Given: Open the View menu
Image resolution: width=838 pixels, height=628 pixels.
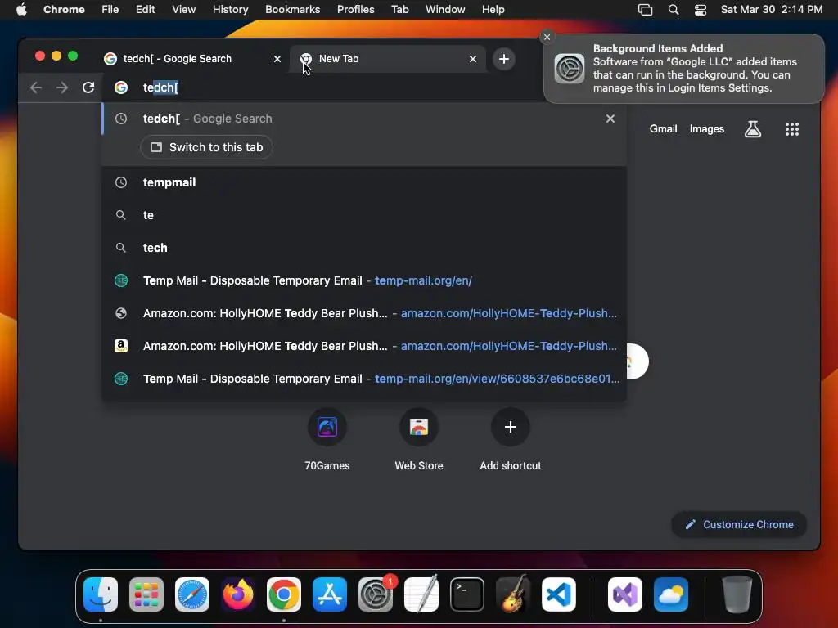Looking at the screenshot, I should point(184,10).
